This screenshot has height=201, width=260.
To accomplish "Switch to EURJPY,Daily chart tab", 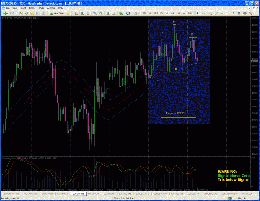I will point(31,194).
